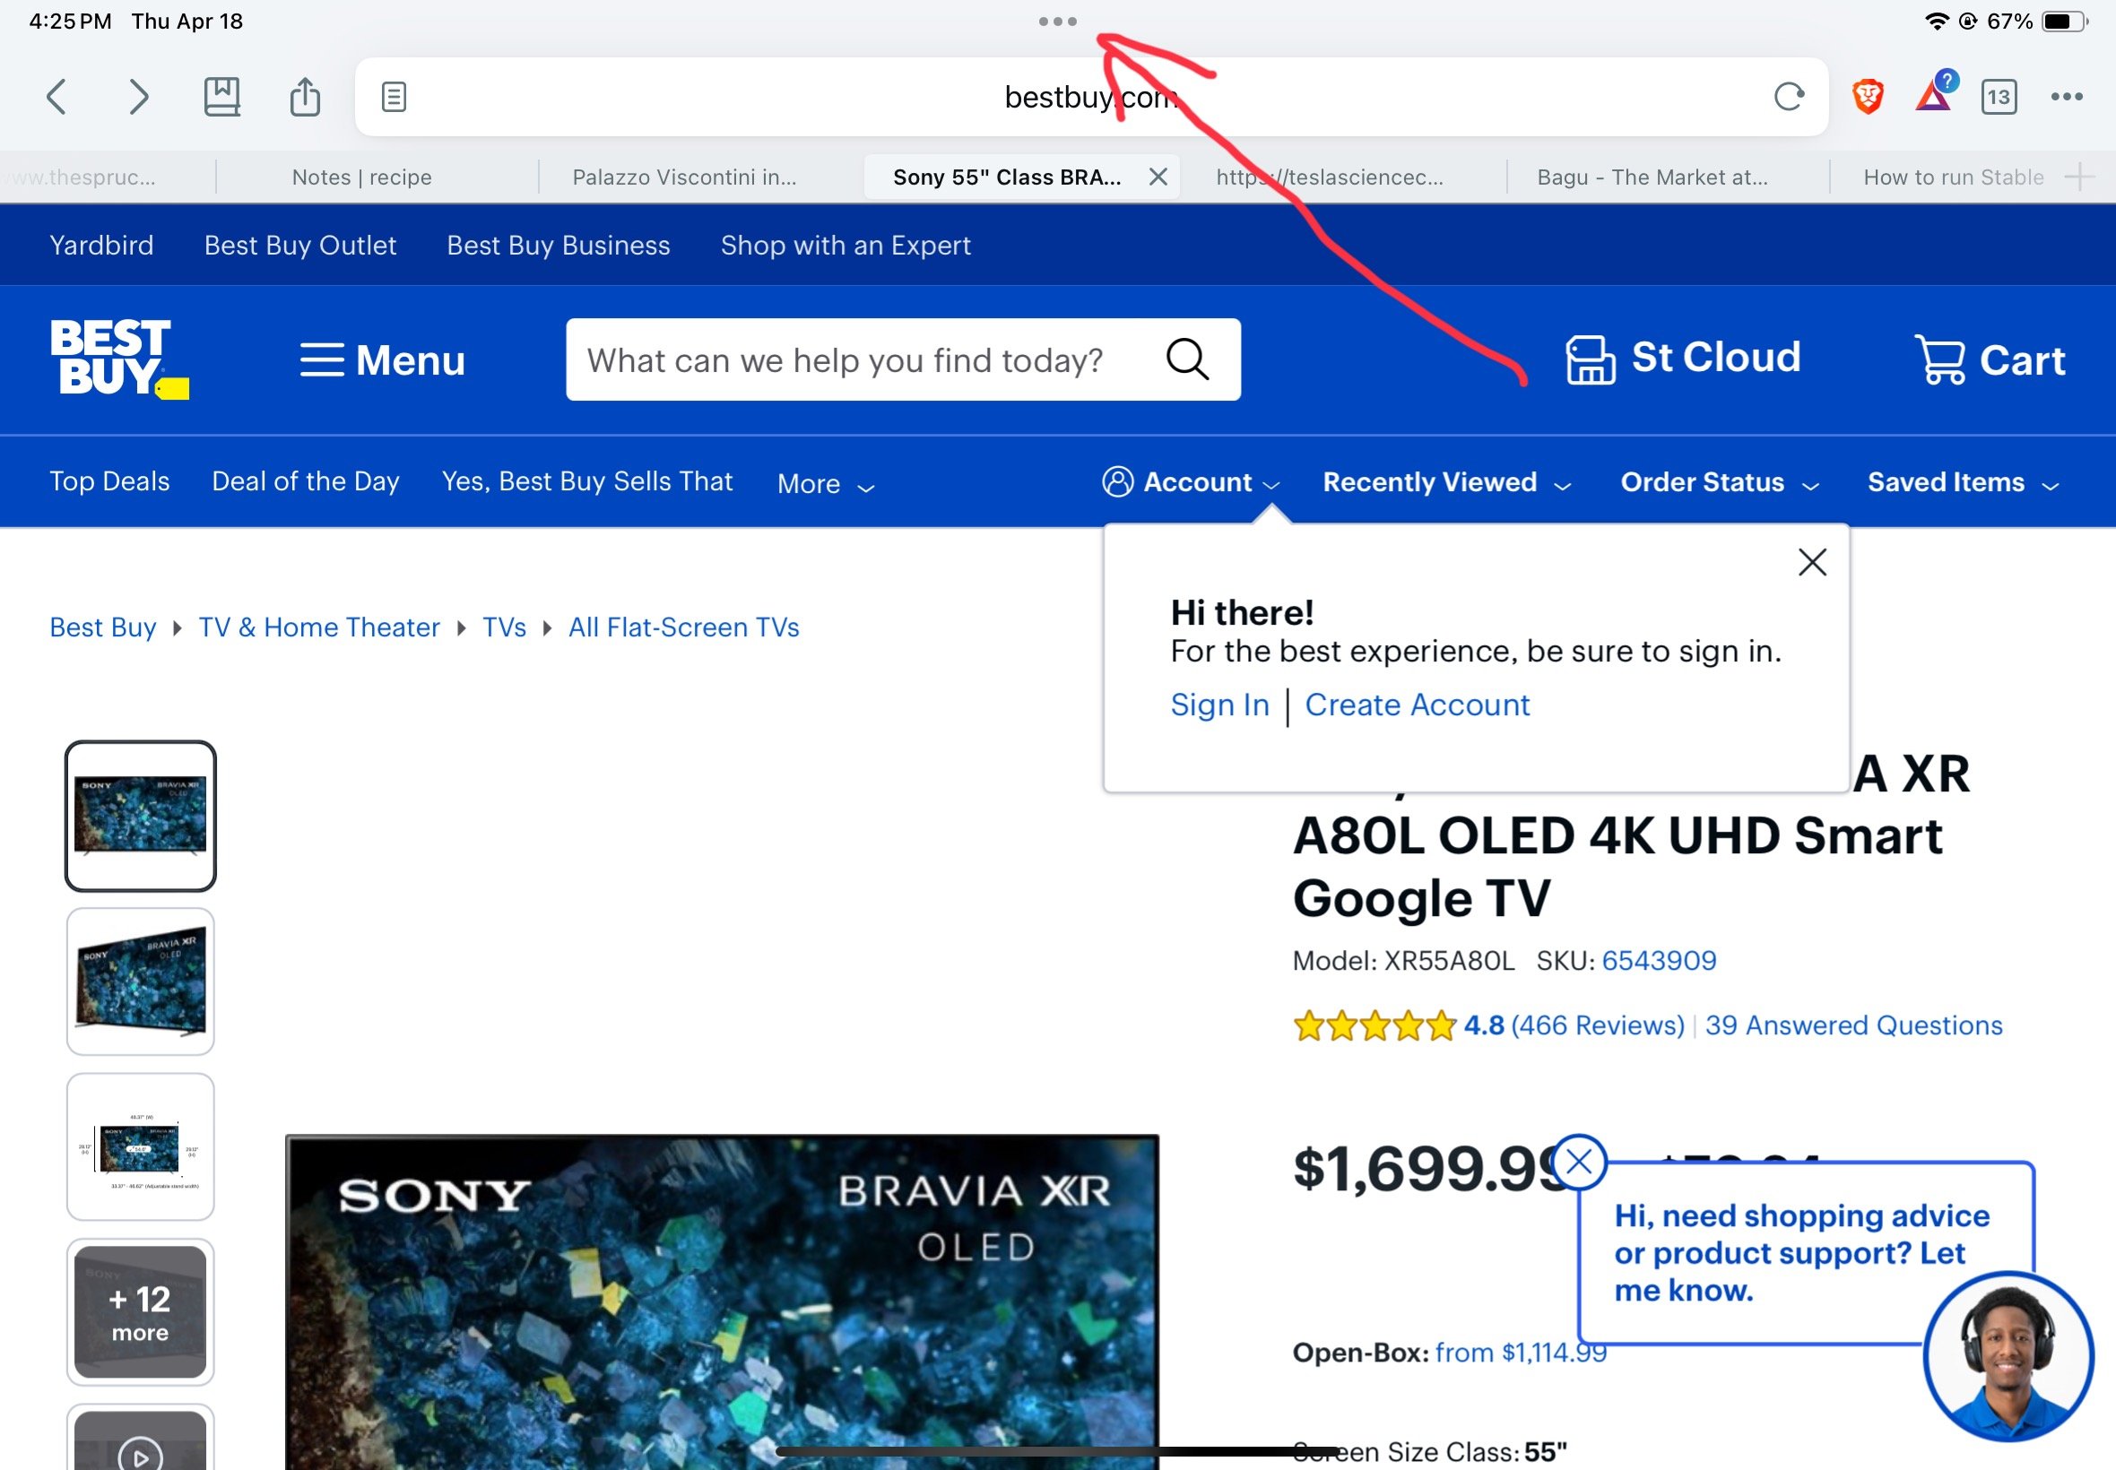Reload the page with refresh icon

point(1788,97)
